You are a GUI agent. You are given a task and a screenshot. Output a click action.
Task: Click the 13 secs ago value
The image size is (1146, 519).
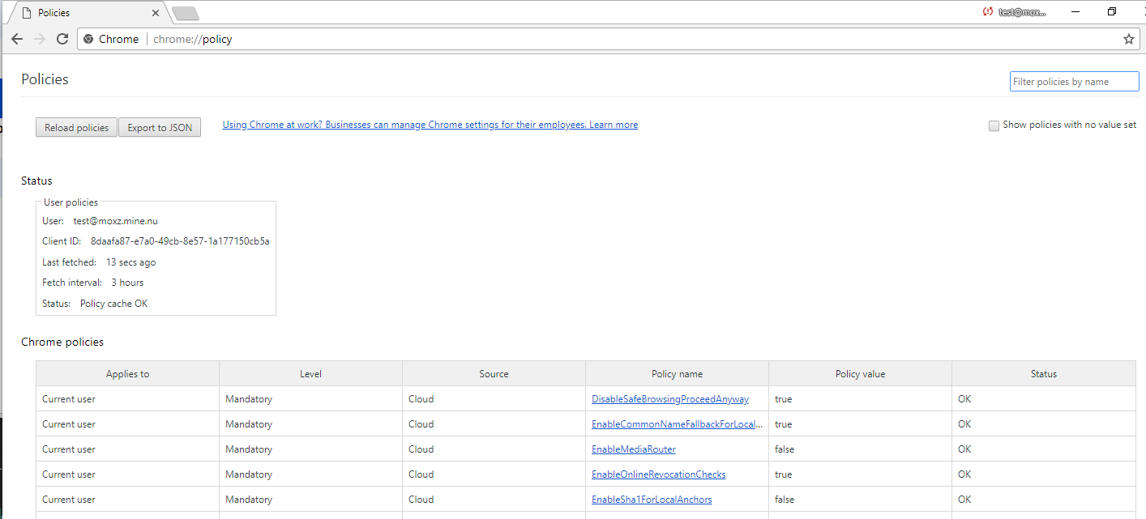coord(130,262)
